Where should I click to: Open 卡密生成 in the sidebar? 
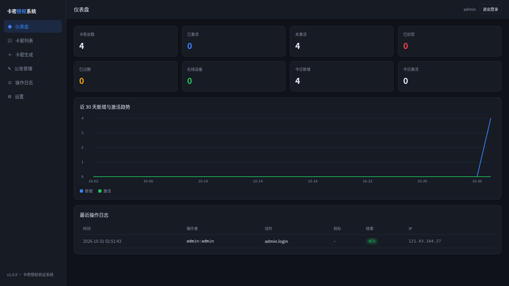coord(33,54)
